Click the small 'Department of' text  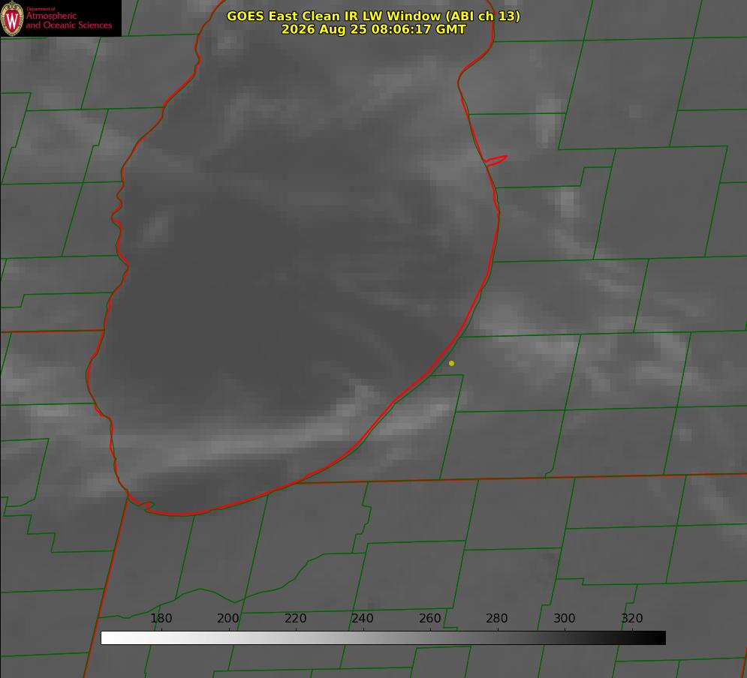click(x=41, y=9)
